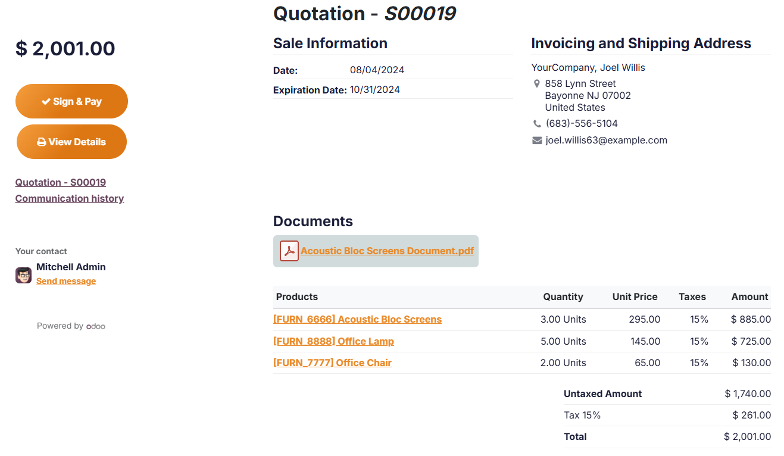Click the PDF file icon in Documents
This screenshot has height=456, width=784.
point(289,251)
